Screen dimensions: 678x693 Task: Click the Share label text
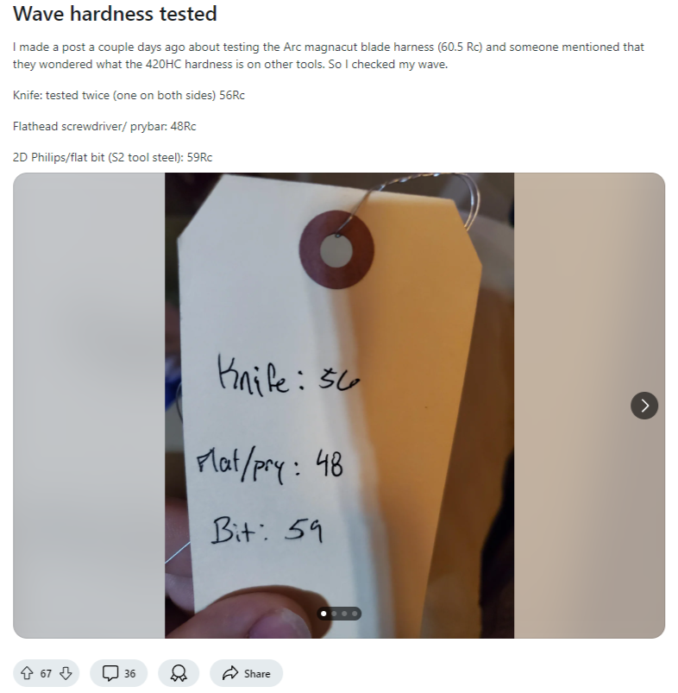click(257, 673)
